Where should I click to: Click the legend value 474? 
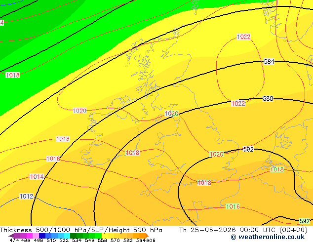[14, 240]
